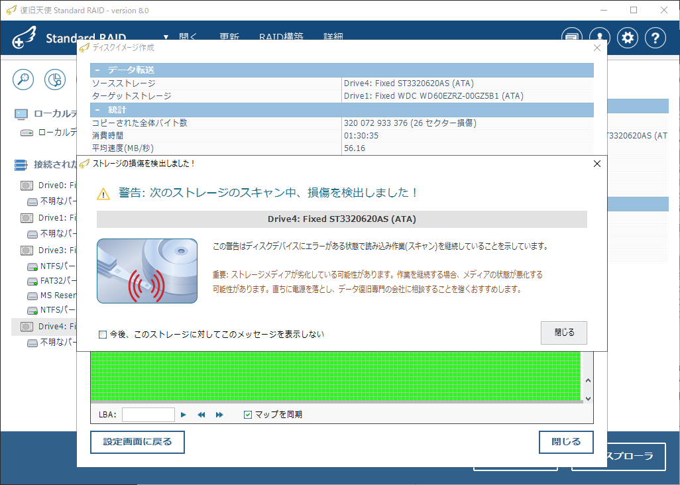Select the FAT32 partition row

tap(52, 281)
